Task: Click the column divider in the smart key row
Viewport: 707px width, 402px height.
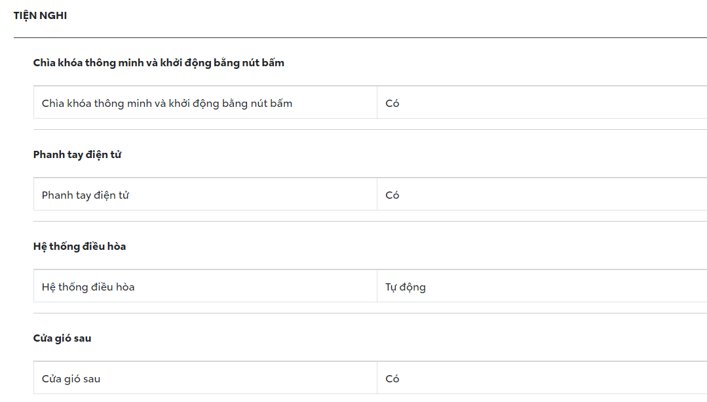Action: (x=377, y=102)
